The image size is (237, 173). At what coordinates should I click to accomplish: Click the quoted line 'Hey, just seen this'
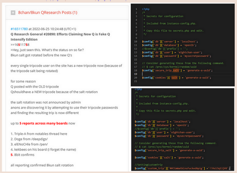tap(47, 50)
